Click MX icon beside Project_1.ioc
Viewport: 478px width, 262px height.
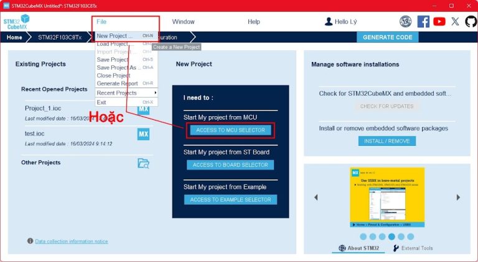click(143, 110)
